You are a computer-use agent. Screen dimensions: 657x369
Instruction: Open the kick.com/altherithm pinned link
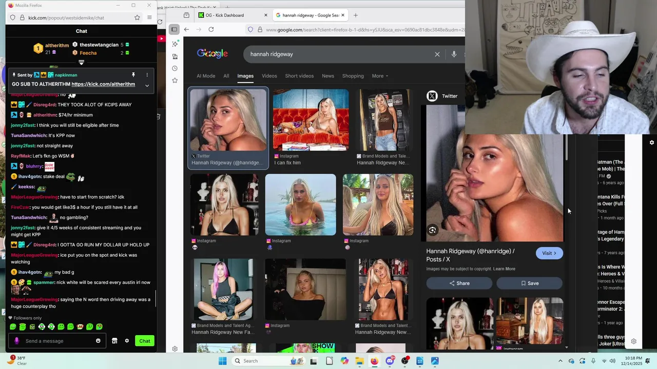[103, 84]
